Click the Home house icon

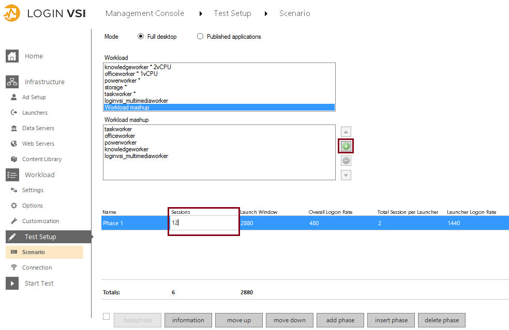coord(12,56)
